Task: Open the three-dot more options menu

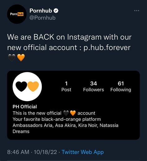Action: [137, 11]
